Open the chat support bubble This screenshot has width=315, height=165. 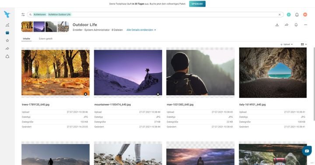[x=307, y=151]
